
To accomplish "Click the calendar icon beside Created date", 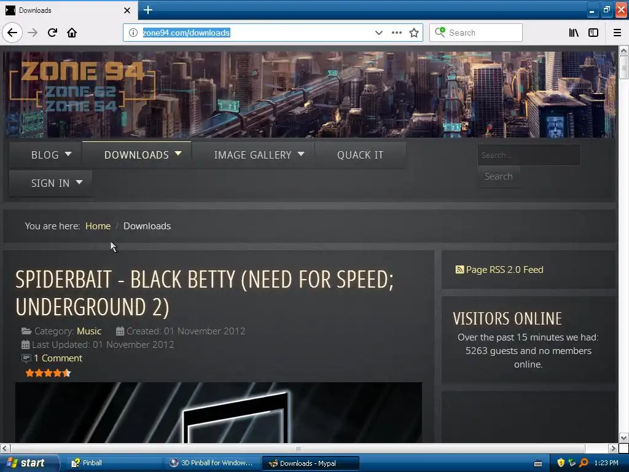I will 120,331.
